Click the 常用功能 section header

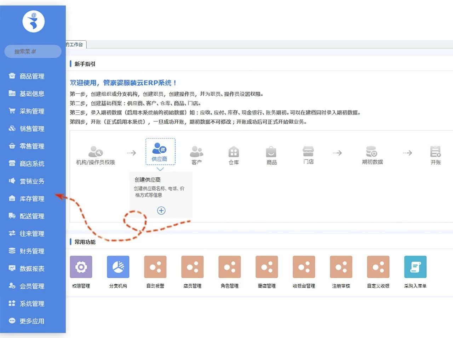(85, 242)
